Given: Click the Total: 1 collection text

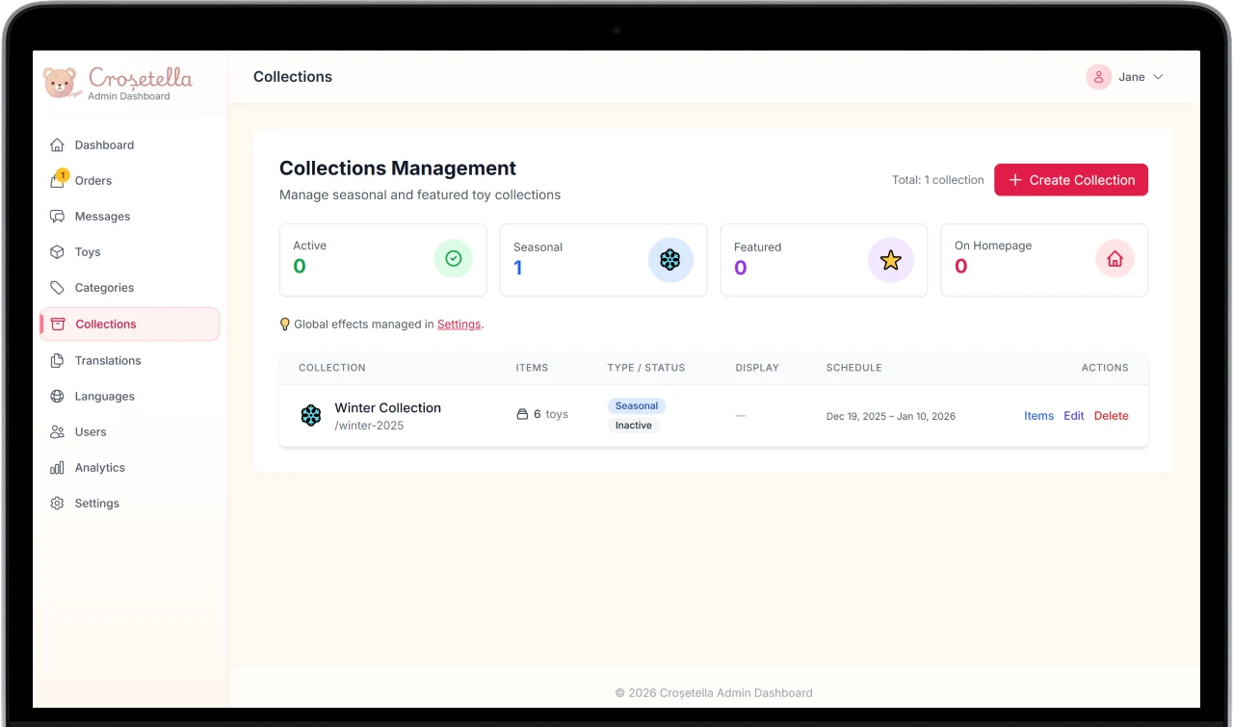Looking at the screenshot, I should [937, 180].
